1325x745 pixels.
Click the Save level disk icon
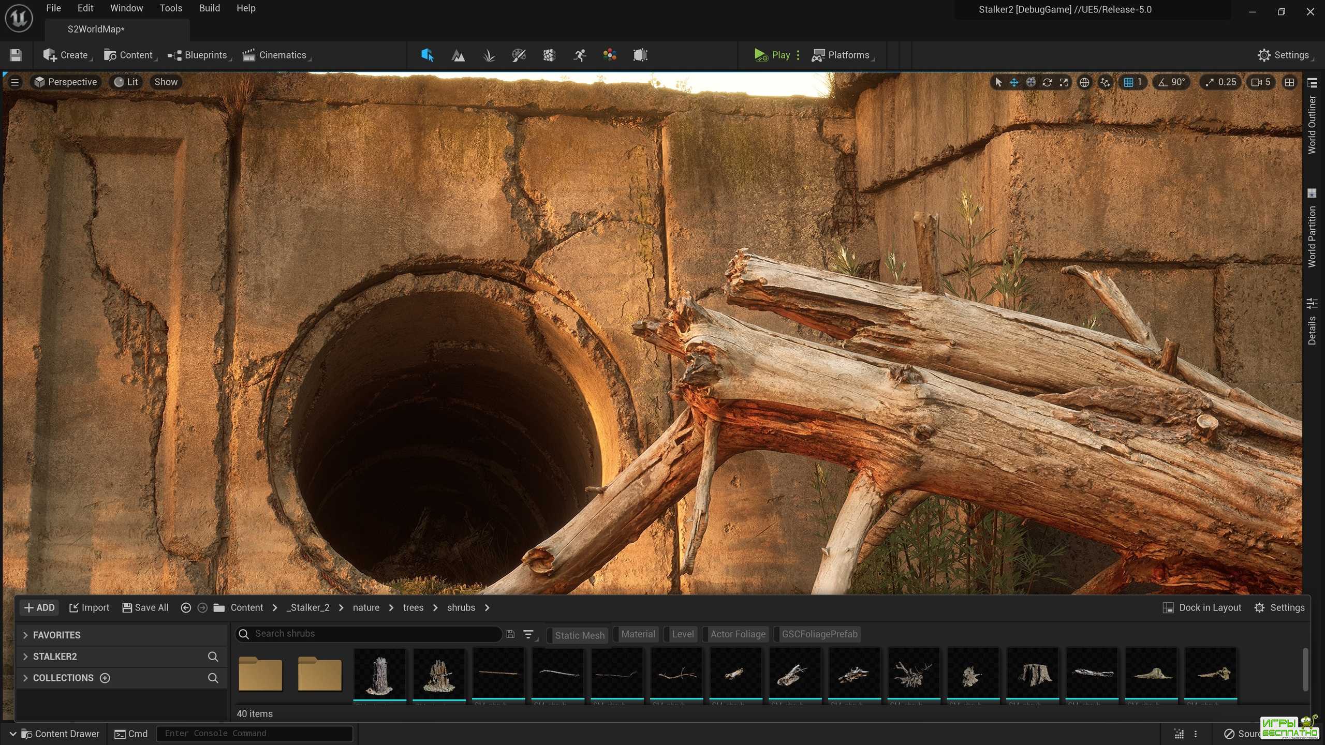click(16, 55)
